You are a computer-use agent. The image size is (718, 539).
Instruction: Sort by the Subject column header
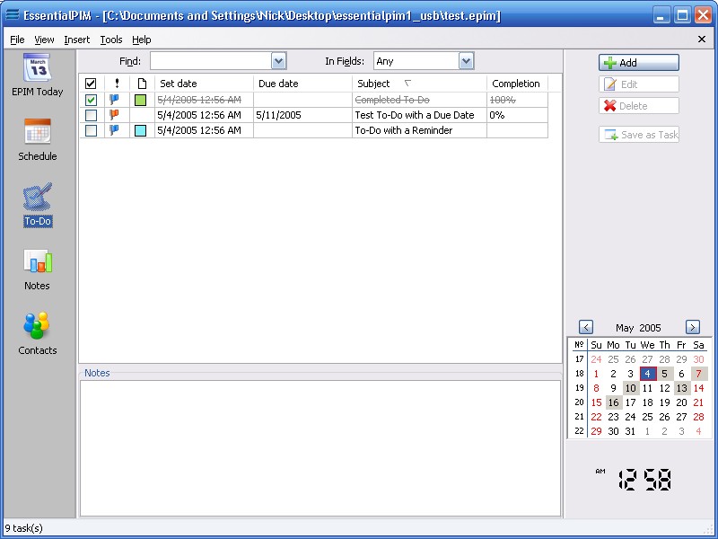pyautogui.click(x=419, y=84)
